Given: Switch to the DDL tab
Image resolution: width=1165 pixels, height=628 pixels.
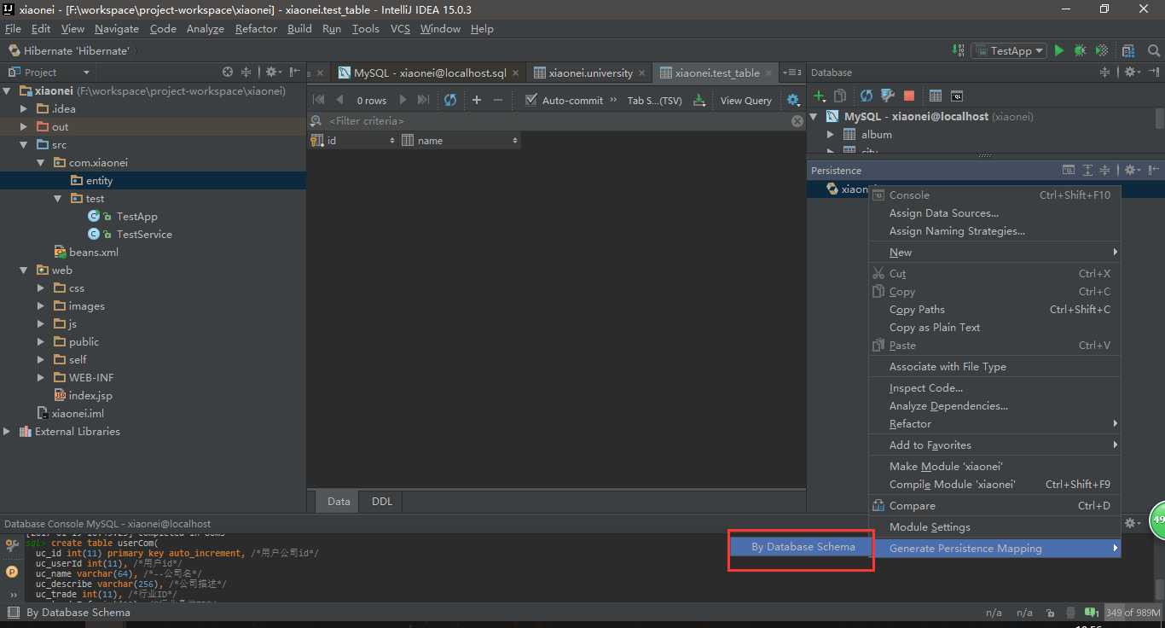Looking at the screenshot, I should (382, 501).
